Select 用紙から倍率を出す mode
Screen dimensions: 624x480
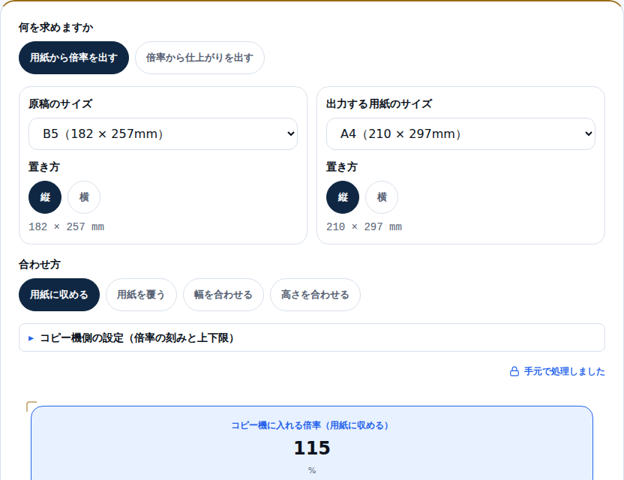coord(73,58)
